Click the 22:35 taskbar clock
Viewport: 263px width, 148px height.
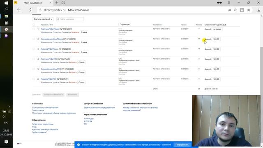[x=6, y=131]
